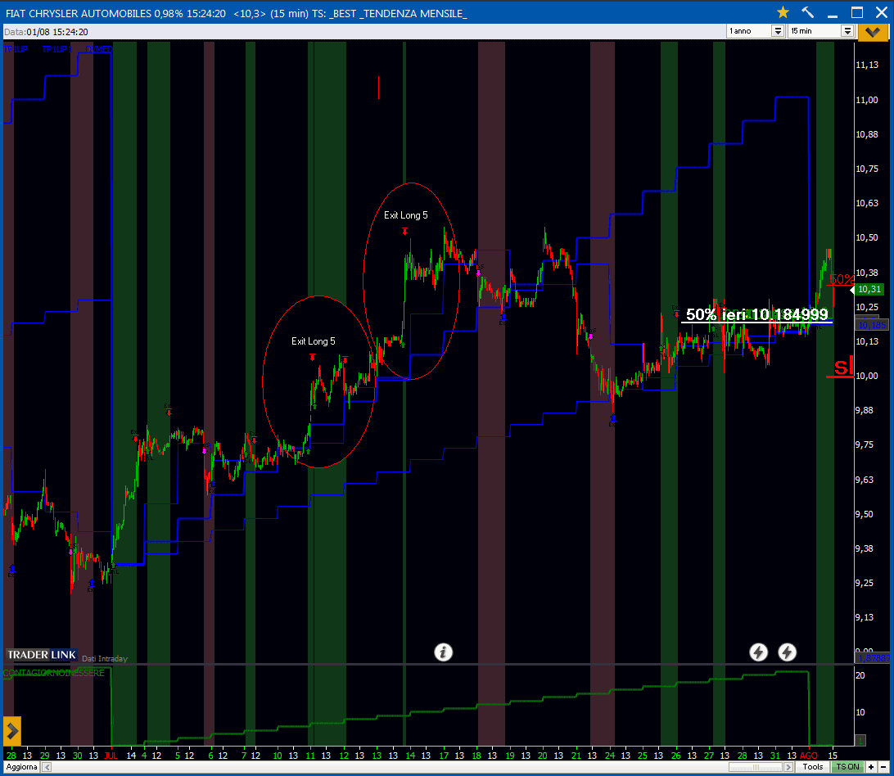Select the CONTAGIORNOINESSERE indicator label
This screenshot has width=894, height=776.
[x=53, y=673]
